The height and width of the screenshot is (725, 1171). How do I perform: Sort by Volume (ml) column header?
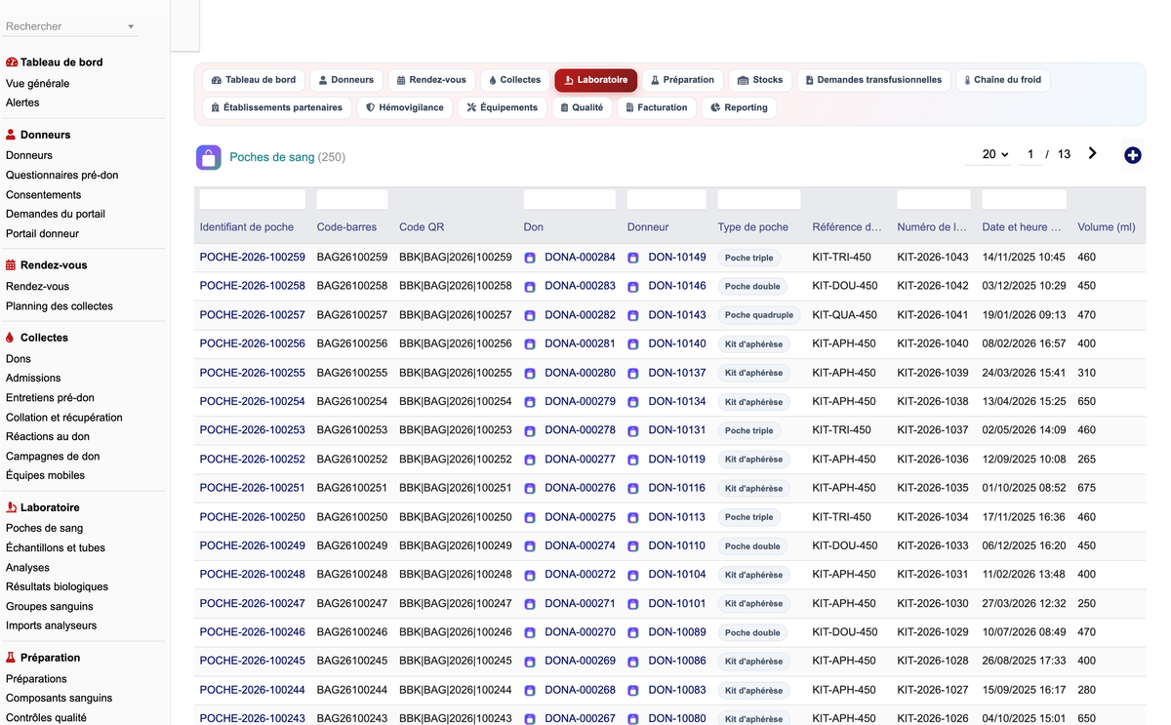pos(1106,227)
